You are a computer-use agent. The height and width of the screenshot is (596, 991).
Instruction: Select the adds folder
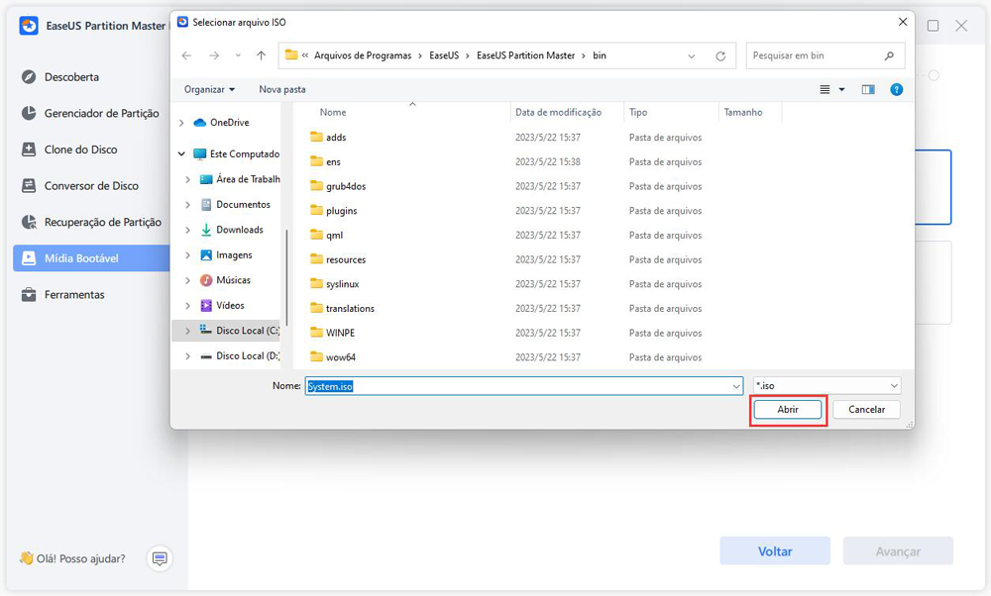click(x=329, y=137)
